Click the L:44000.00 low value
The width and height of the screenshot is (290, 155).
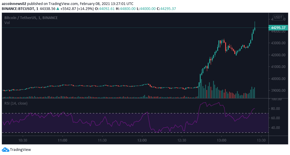pos(146,8)
